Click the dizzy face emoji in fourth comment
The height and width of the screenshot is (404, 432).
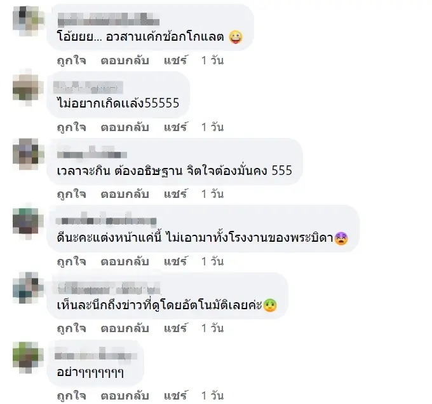341,239
